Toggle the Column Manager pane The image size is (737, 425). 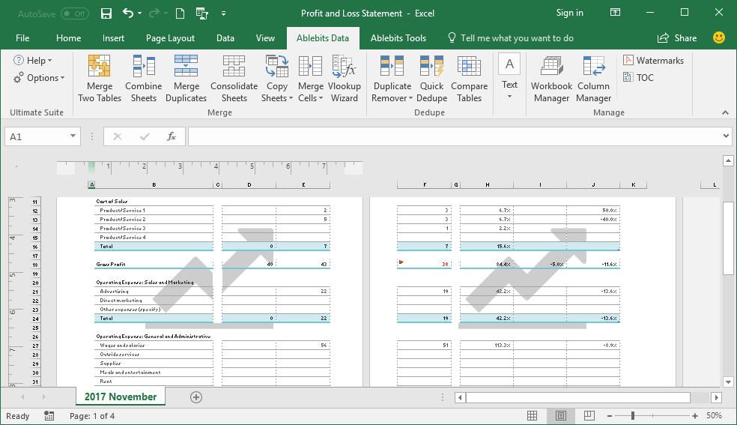click(x=593, y=79)
